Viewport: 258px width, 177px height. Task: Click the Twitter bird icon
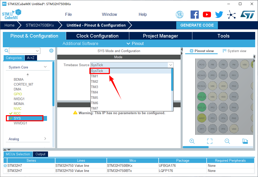pos(219,15)
